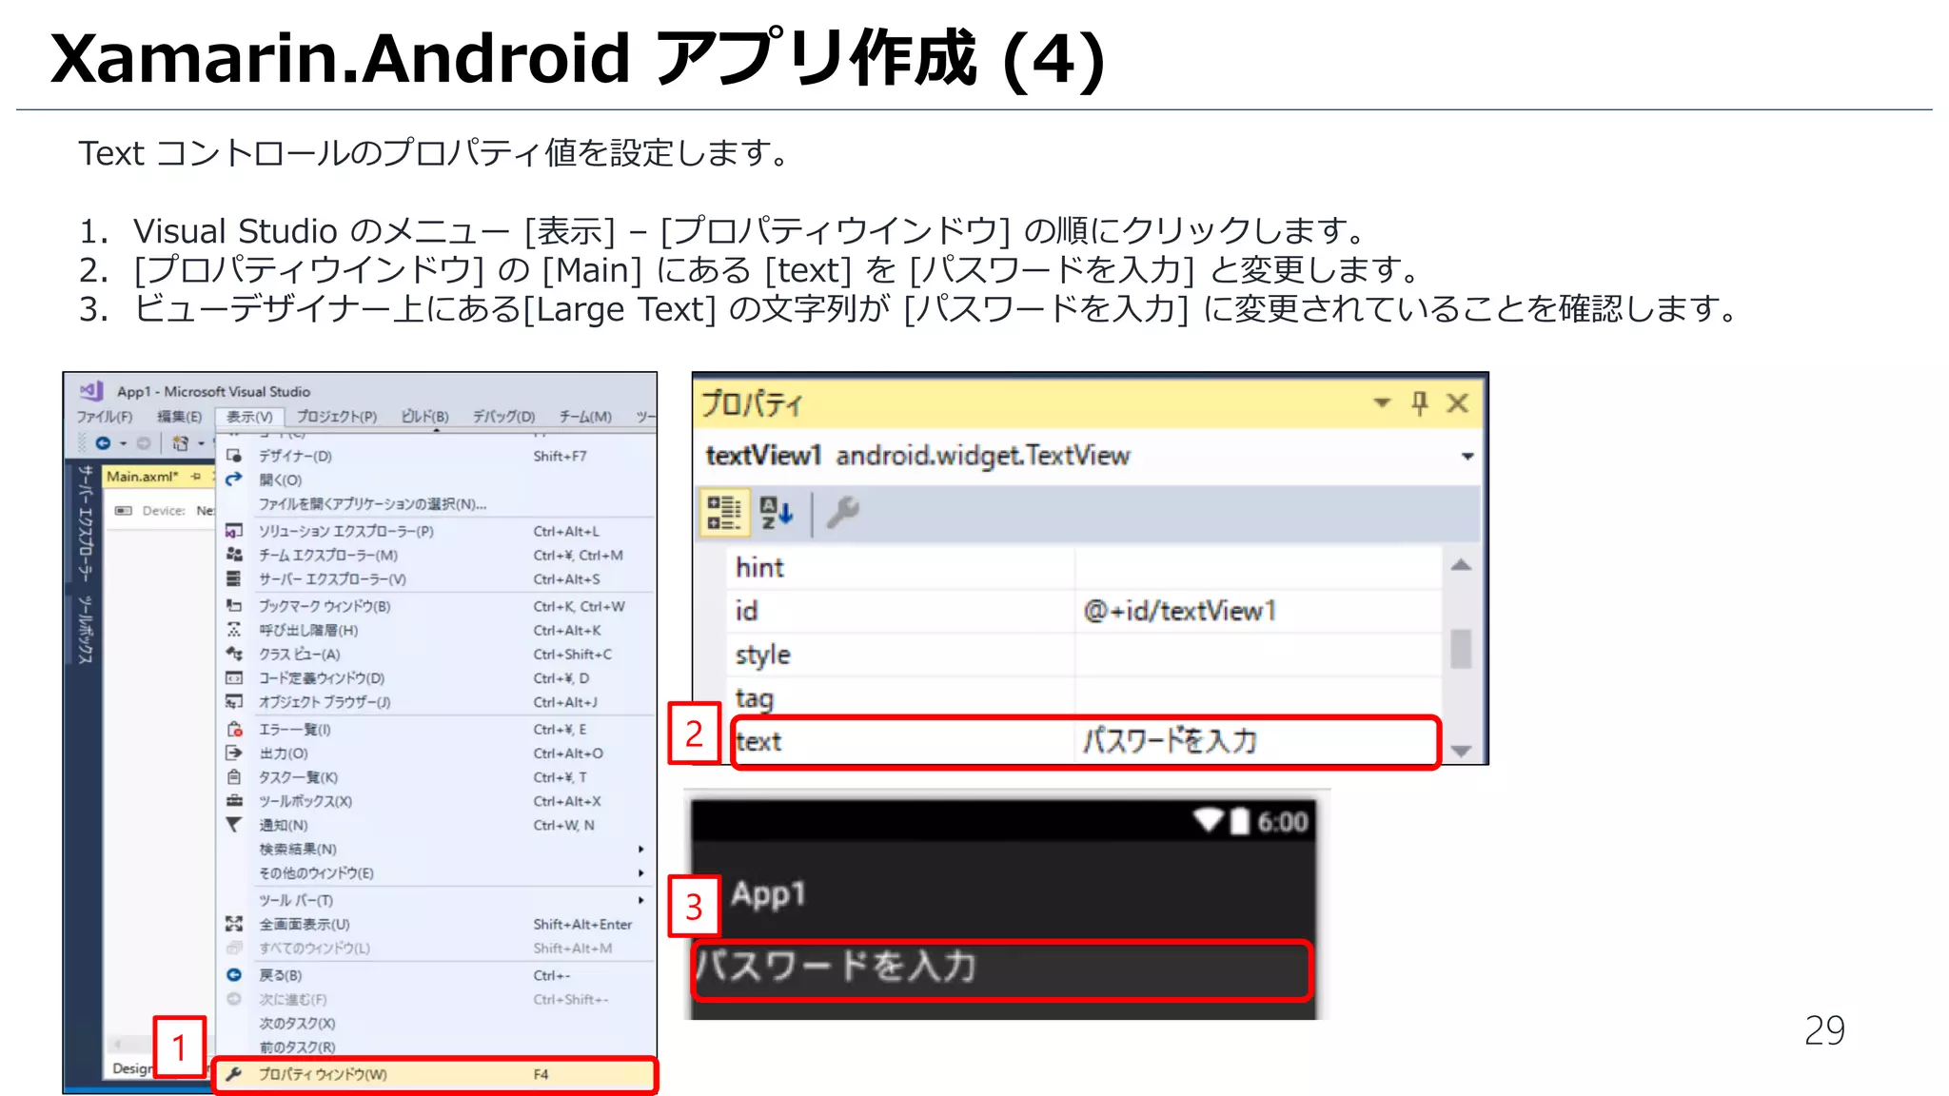Toggle Alphabetical A-Z sort in Properties panel
Viewport: 1949px width, 1096px height.
[x=777, y=513]
